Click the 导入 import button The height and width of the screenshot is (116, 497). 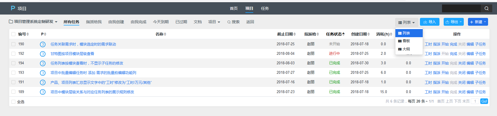pyautogui.click(x=429, y=22)
